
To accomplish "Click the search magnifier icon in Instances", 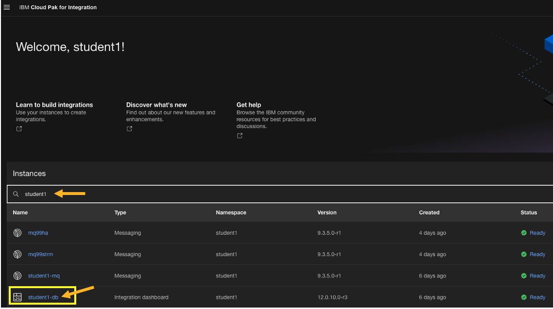I will pos(16,194).
